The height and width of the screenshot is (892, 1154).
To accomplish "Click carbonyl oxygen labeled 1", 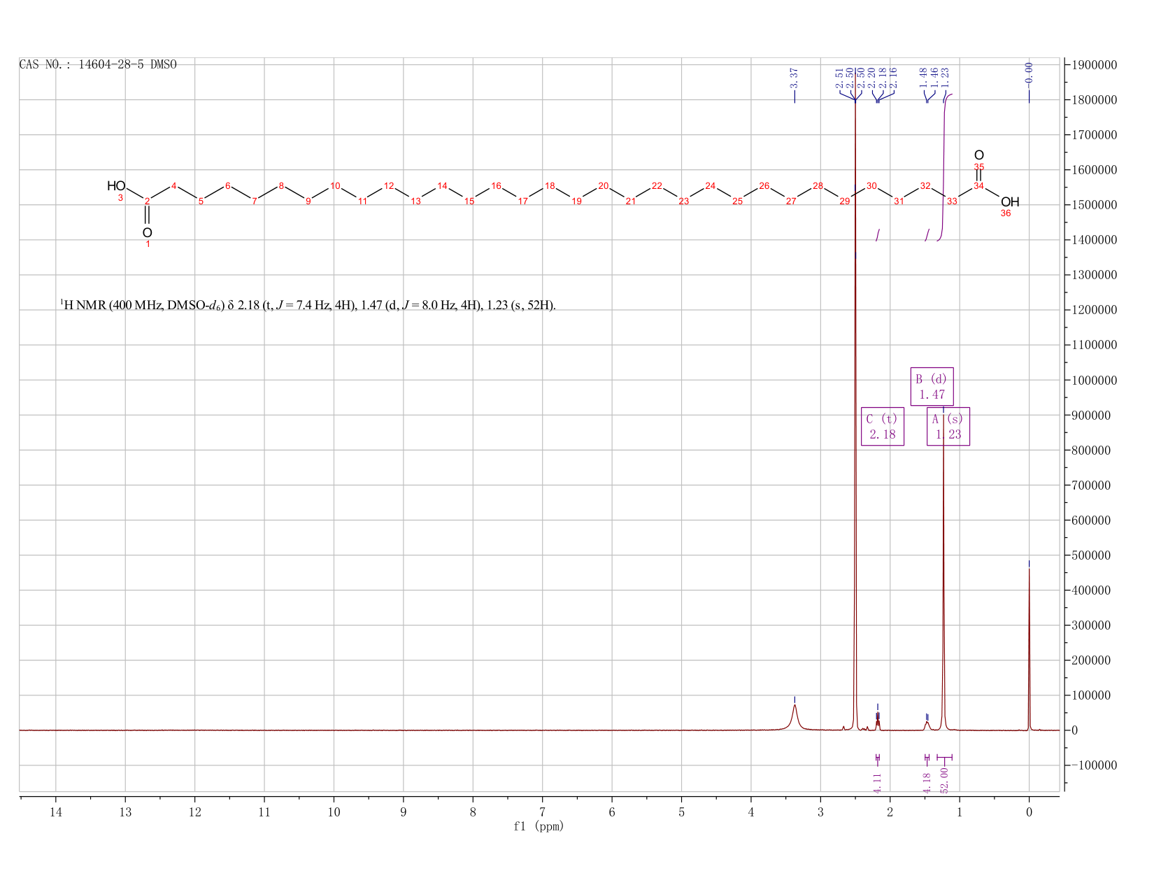I will (147, 232).
